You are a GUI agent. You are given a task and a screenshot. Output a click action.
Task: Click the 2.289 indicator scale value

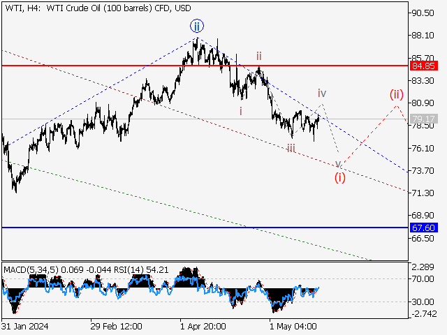tap(423, 267)
